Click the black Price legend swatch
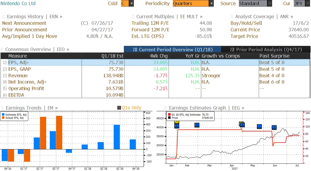The width and height of the screenshot is (311, 171). tap(169, 118)
